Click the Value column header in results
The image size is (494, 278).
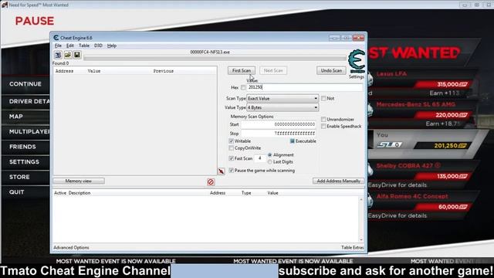click(94, 71)
